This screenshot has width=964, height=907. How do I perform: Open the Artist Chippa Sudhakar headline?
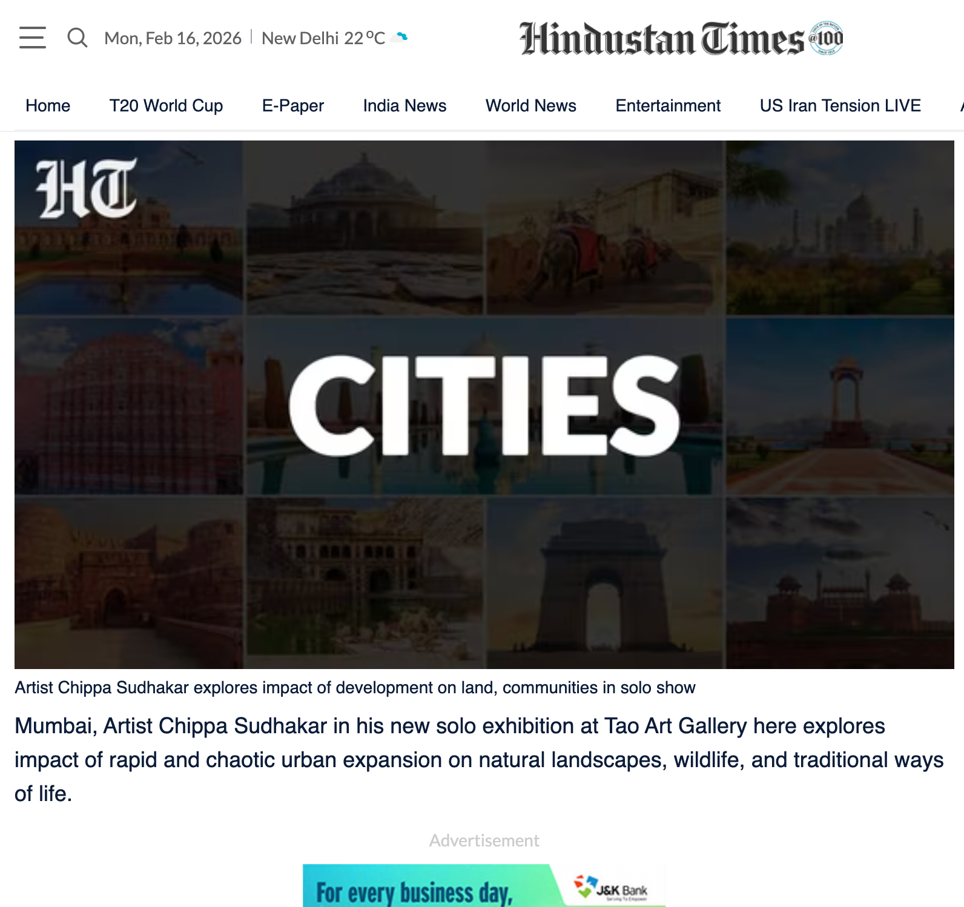pos(355,688)
